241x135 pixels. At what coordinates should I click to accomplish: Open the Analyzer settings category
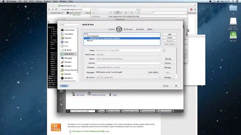click(x=69, y=66)
